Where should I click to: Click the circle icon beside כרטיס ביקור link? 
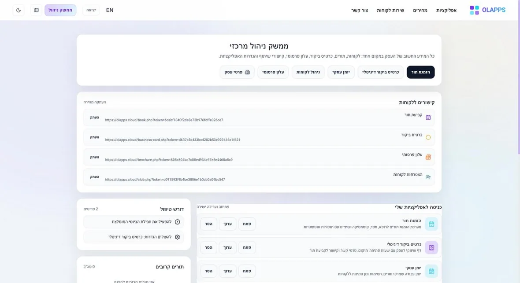coord(428,137)
